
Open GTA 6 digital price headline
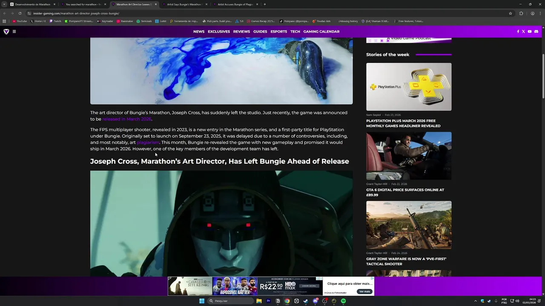point(405,192)
